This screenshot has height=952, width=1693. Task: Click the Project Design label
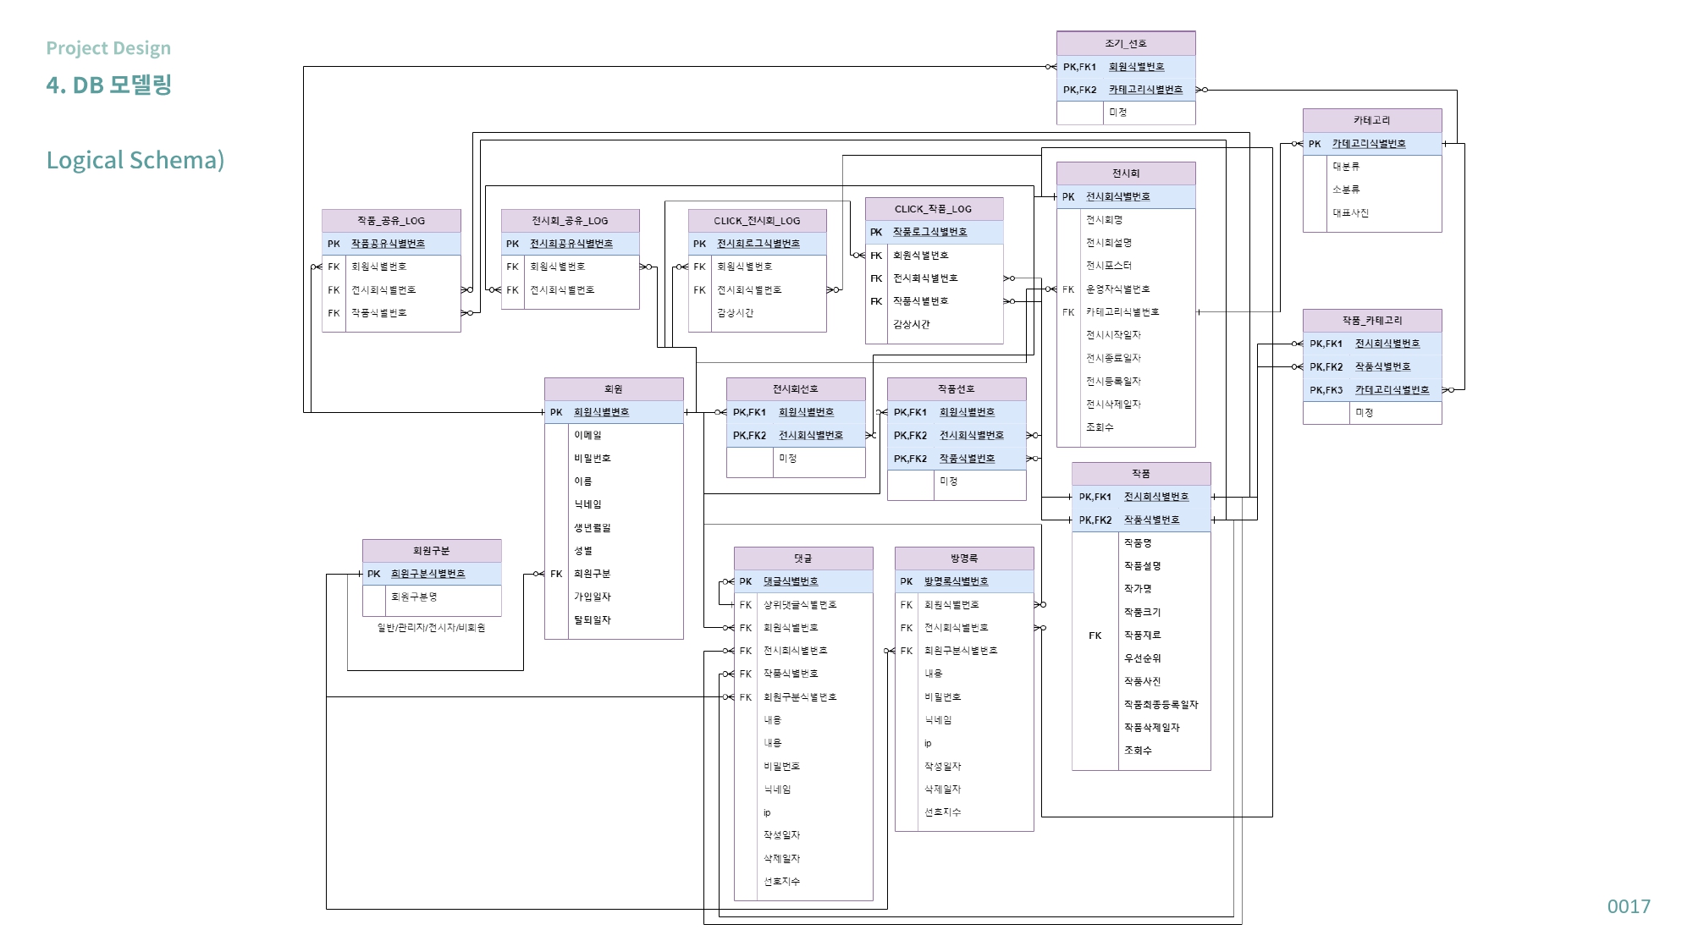point(108,48)
